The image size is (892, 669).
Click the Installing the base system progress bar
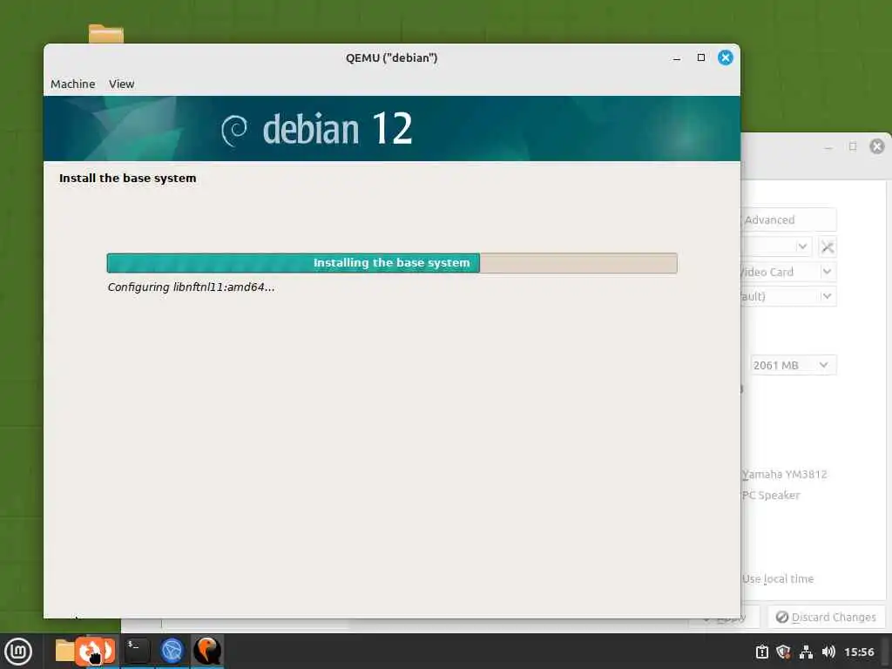[x=391, y=263]
